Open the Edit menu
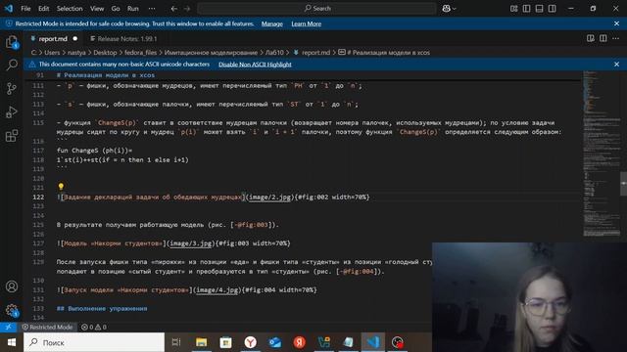The height and width of the screenshot is (352, 627). tap(43, 9)
